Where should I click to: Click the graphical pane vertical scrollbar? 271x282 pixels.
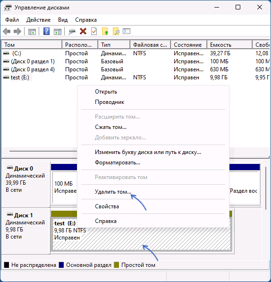tap(266, 188)
